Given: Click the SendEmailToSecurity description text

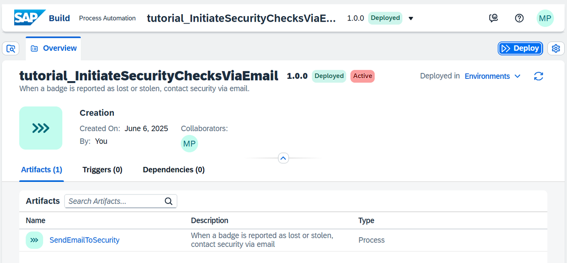Looking at the screenshot, I should coord(262,240).
